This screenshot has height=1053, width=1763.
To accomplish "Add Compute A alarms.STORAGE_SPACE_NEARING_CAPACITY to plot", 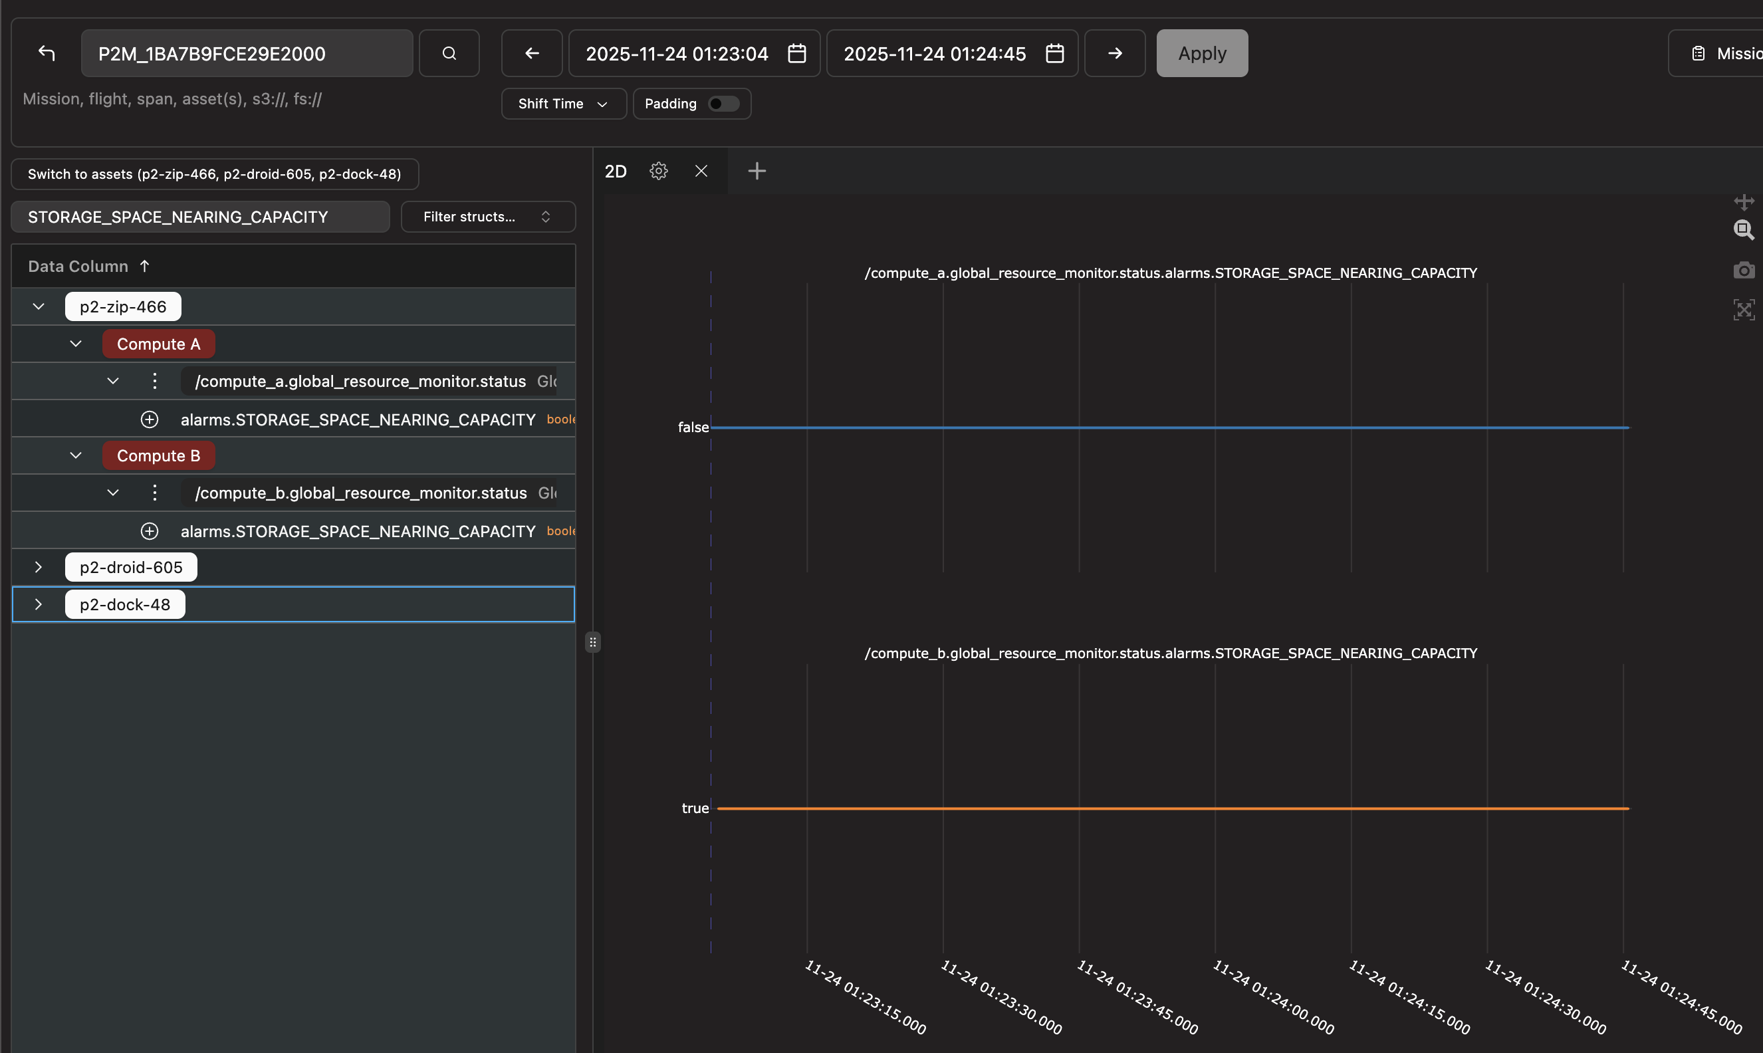I will tap(149, 419).
